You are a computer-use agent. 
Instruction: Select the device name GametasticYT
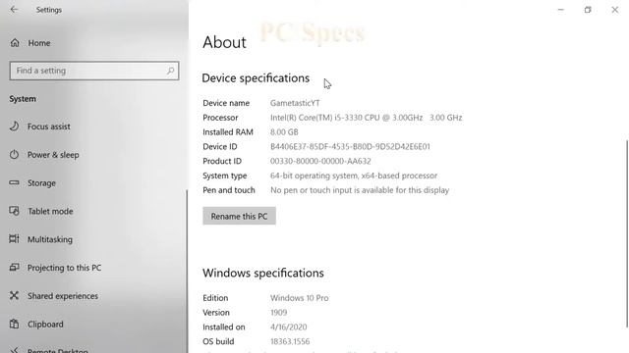[x=295, y=103]
